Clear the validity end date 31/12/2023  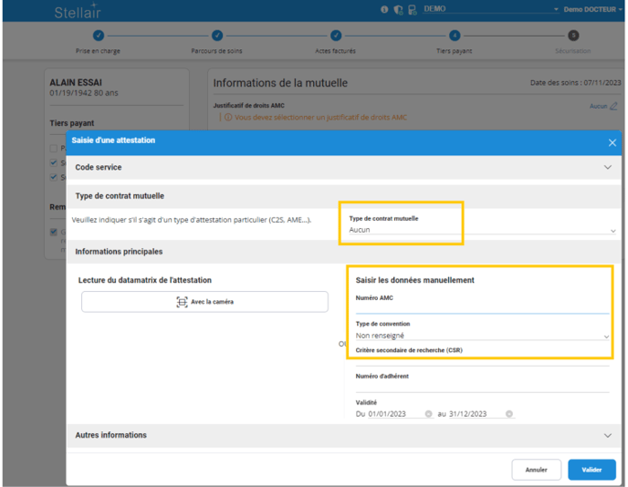coord(509,414)
